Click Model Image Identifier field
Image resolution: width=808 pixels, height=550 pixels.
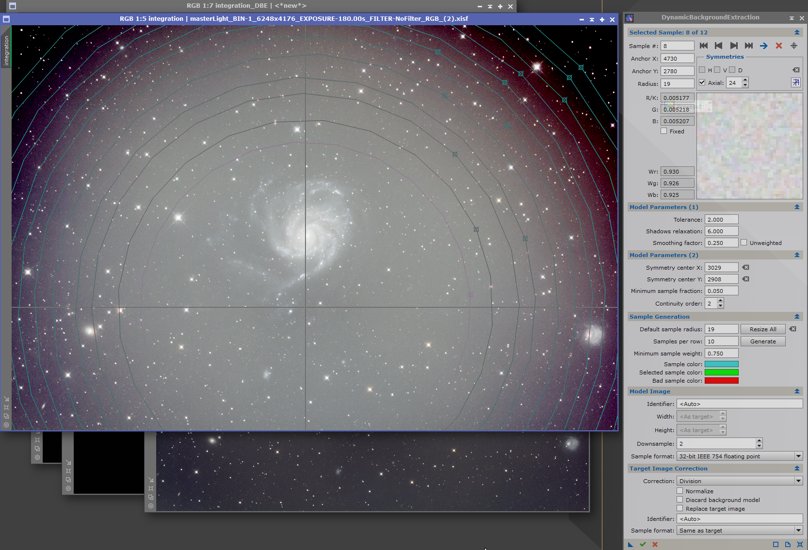(740, 404)
